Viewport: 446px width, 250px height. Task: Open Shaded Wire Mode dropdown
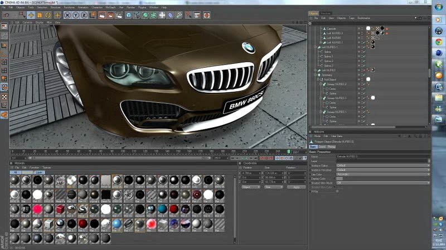[383, 183]
